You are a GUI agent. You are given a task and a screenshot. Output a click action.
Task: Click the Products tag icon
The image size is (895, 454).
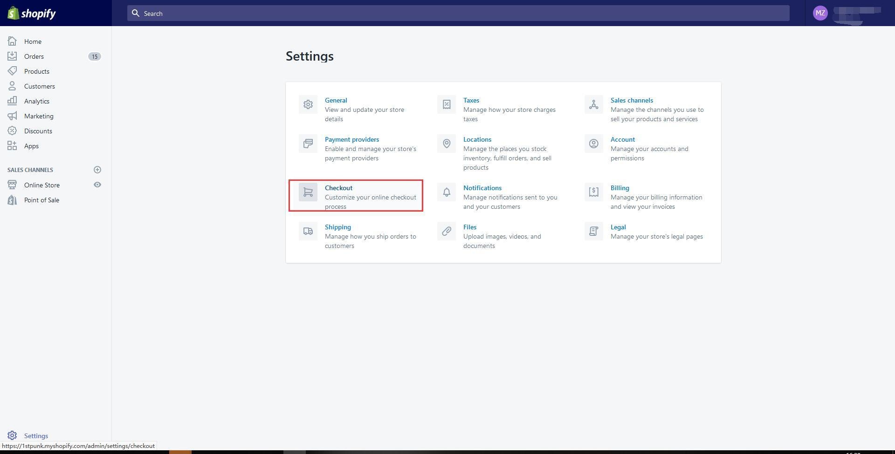[x=12, y=71]
